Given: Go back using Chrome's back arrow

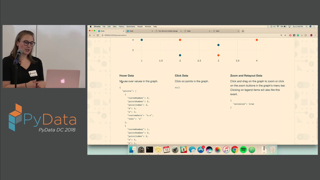Looking at the screenshot, I should point(90,35).
